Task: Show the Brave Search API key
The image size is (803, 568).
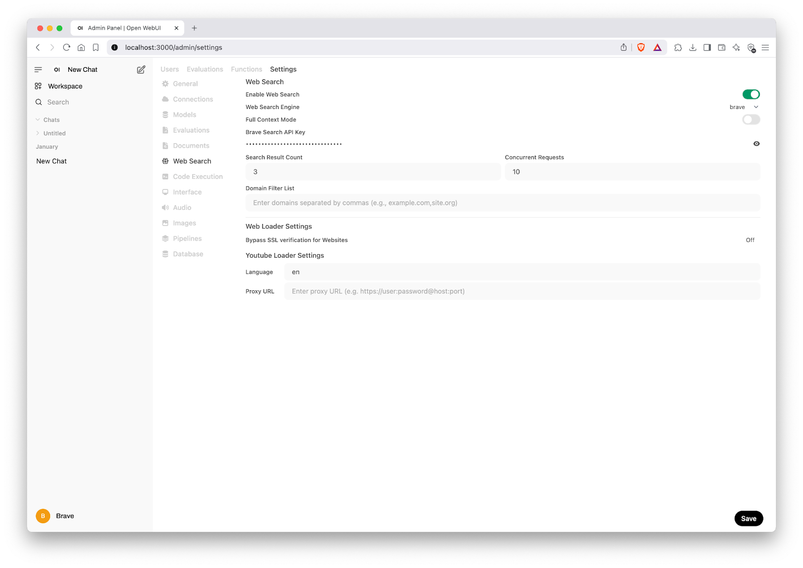Action: 756,144
